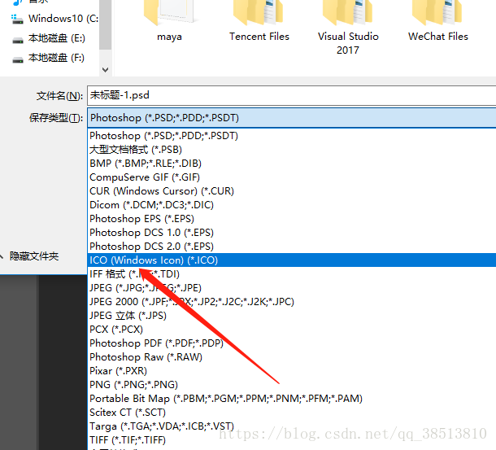Pick Photoshop DCS 2.0 (*.EPS) format
The height and width of the screenshot is (450, 496).
(x=292, y=247)
